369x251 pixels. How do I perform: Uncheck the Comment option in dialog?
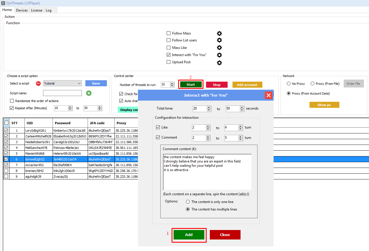(158, 137)
